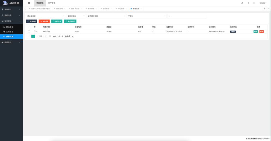Image resolution: width=271 pixels, height=141 pixels.
Task: Click the refresh icon in top bar
Action: pyautogui.click(x=242, y=3)
